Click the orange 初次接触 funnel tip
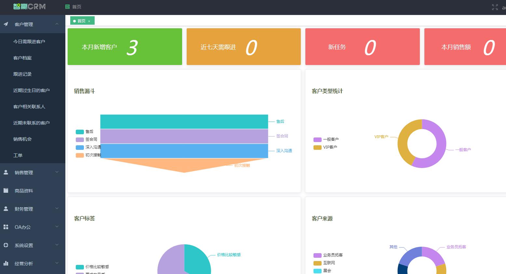The image size is (506, 274). [x=184, y=165]
